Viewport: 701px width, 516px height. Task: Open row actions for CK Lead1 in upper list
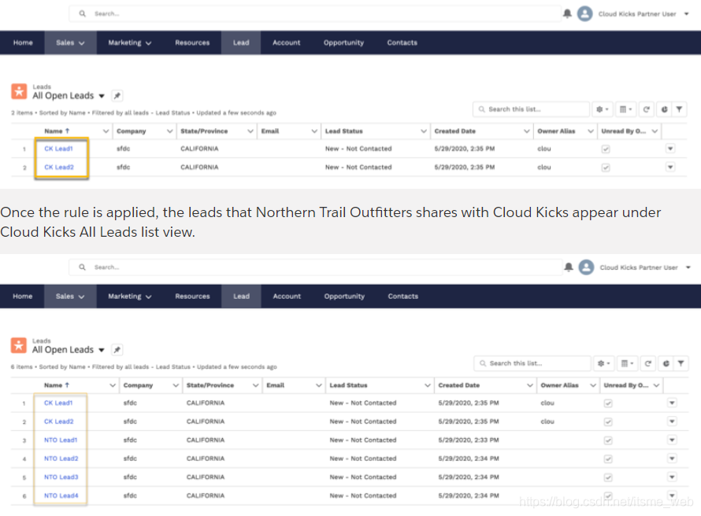pyautogui.click(x=670, y=149)
